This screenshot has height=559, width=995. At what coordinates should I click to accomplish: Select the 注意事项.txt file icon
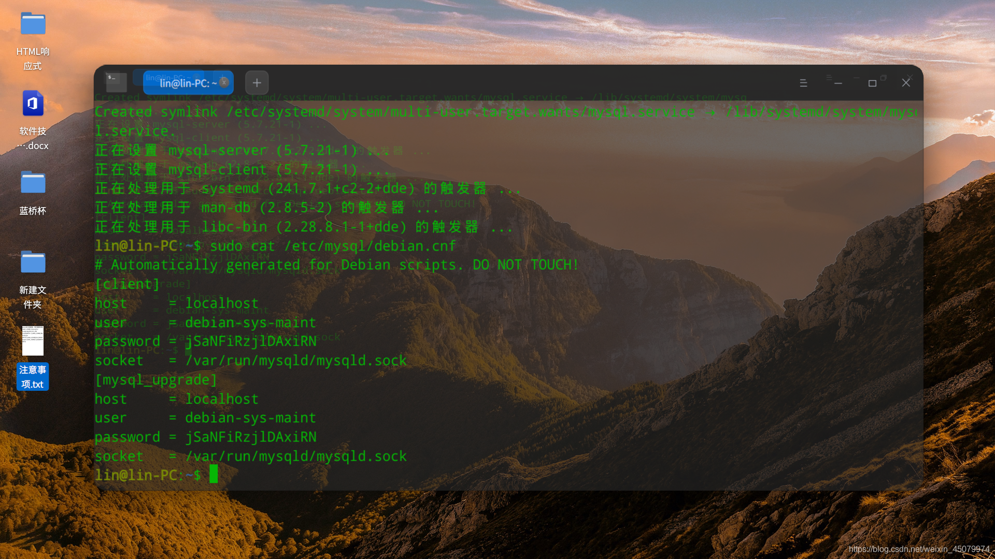33,341
